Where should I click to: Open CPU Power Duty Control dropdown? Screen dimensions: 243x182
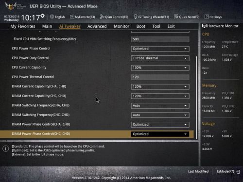tap(160, 58)
